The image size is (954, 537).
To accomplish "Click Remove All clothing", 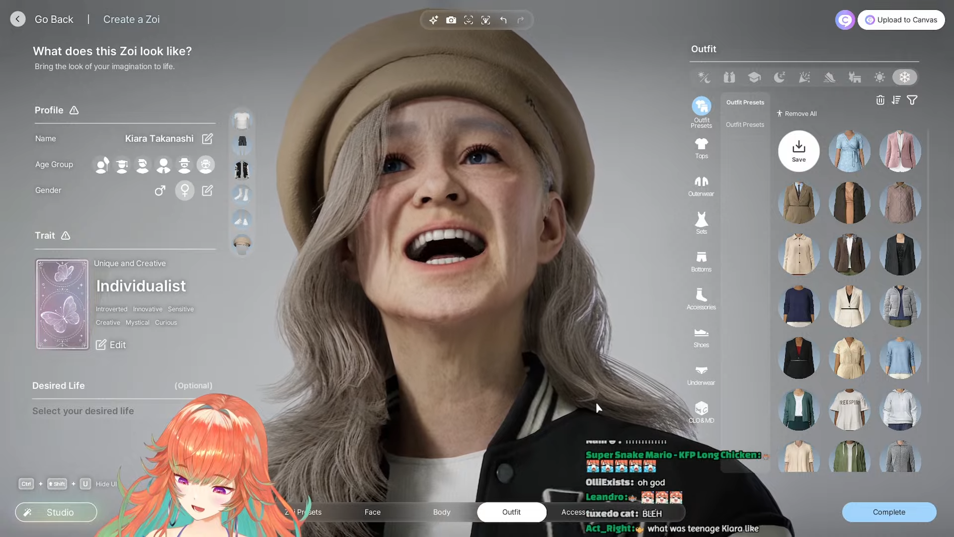I will click(796, 114).
